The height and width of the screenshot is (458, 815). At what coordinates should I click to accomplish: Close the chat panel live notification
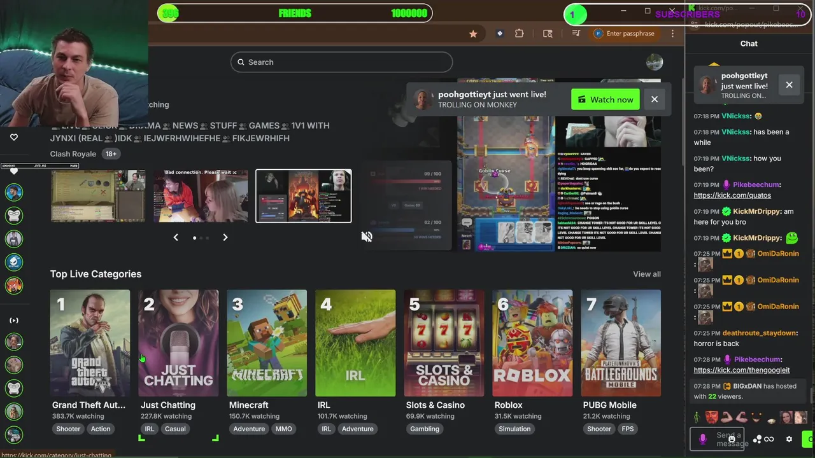pos(789,85)
